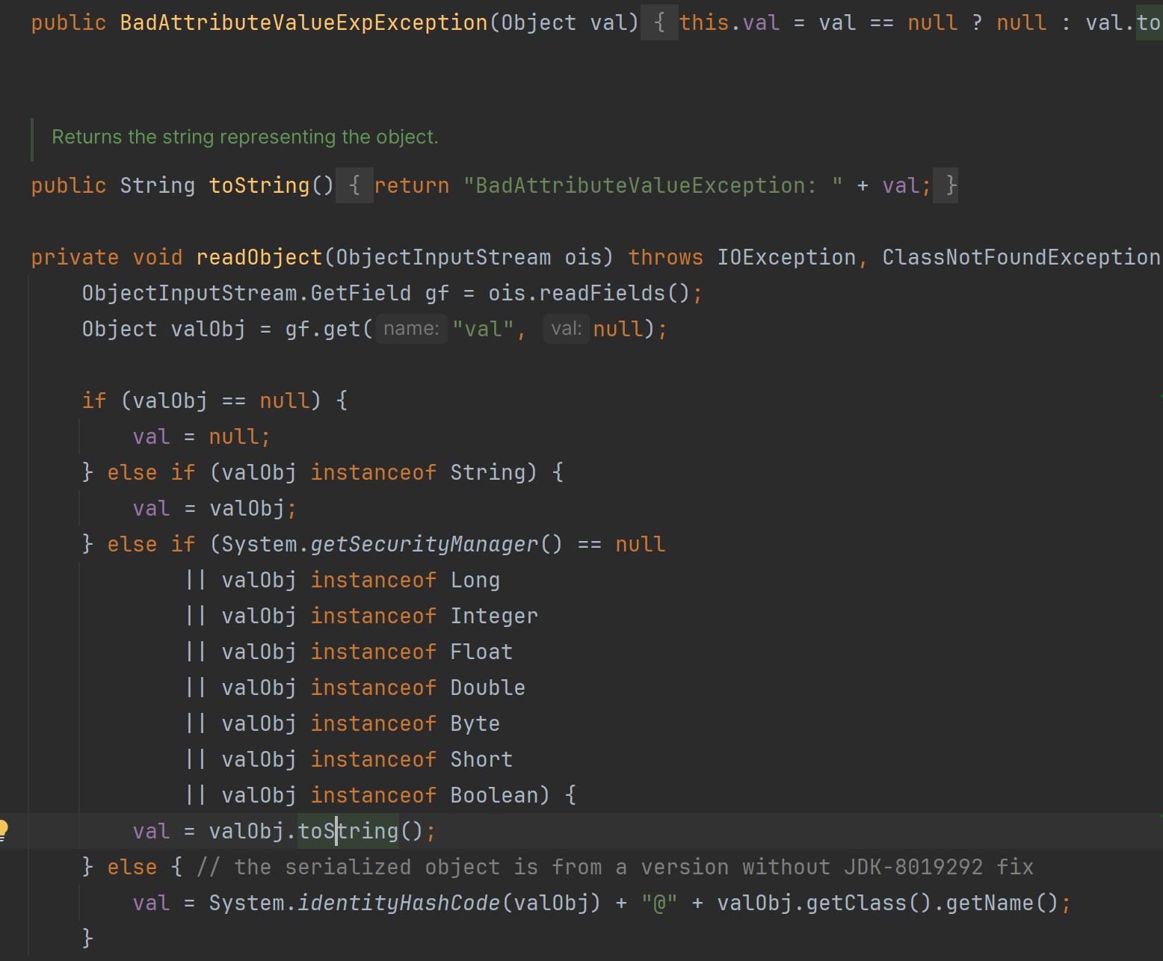Click the Byte type in instanceof check

(x=475, y=723)
